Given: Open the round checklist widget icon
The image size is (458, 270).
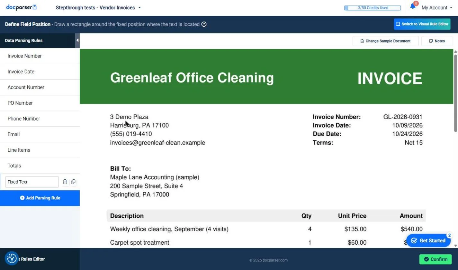Looking at the screenshot, I should coord(12,258).
